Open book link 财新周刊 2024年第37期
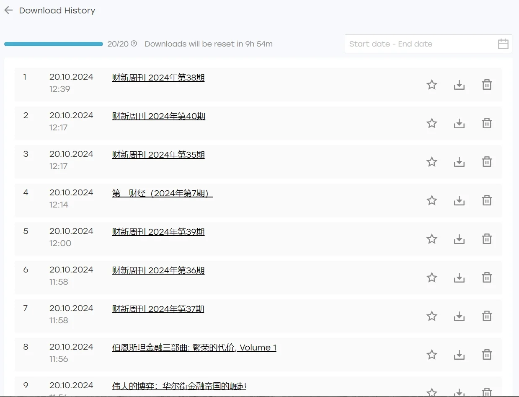519x397 pixels. [158, 309]
